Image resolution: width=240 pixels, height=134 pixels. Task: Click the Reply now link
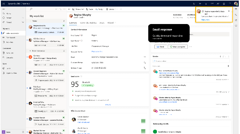tap(205, 19)
